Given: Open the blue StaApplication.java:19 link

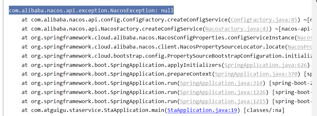Looking at the screenshot, I should (x=202, y=110).
